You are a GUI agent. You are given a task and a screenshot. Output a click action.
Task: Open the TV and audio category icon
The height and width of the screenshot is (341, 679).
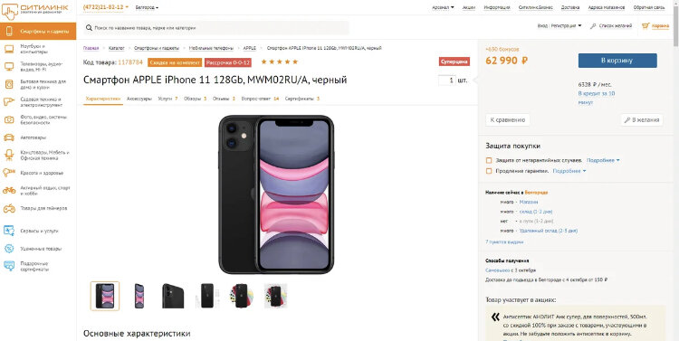click(x=9, y=66)
